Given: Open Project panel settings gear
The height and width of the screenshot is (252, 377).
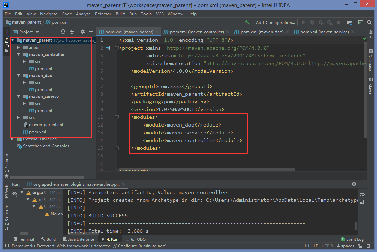Looking at the screenshot, I should tap(83, 32).
